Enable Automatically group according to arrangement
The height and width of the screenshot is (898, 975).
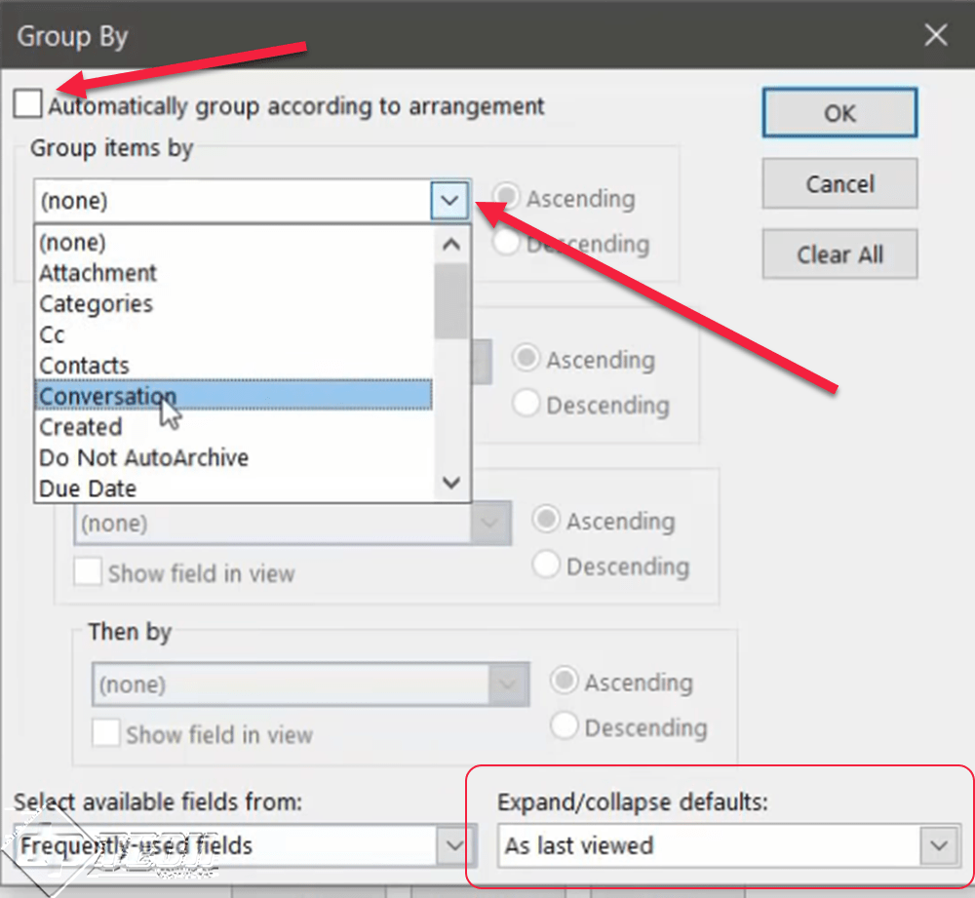pyautogui.click(x=28, y=103)
